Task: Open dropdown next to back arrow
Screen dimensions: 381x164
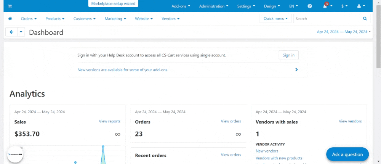Action: (x=21, y=32)
